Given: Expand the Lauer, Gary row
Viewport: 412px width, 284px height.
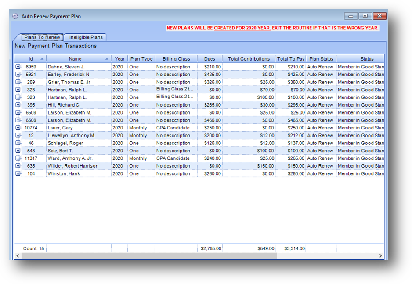Looking at the screenshot, I should 18,128.
